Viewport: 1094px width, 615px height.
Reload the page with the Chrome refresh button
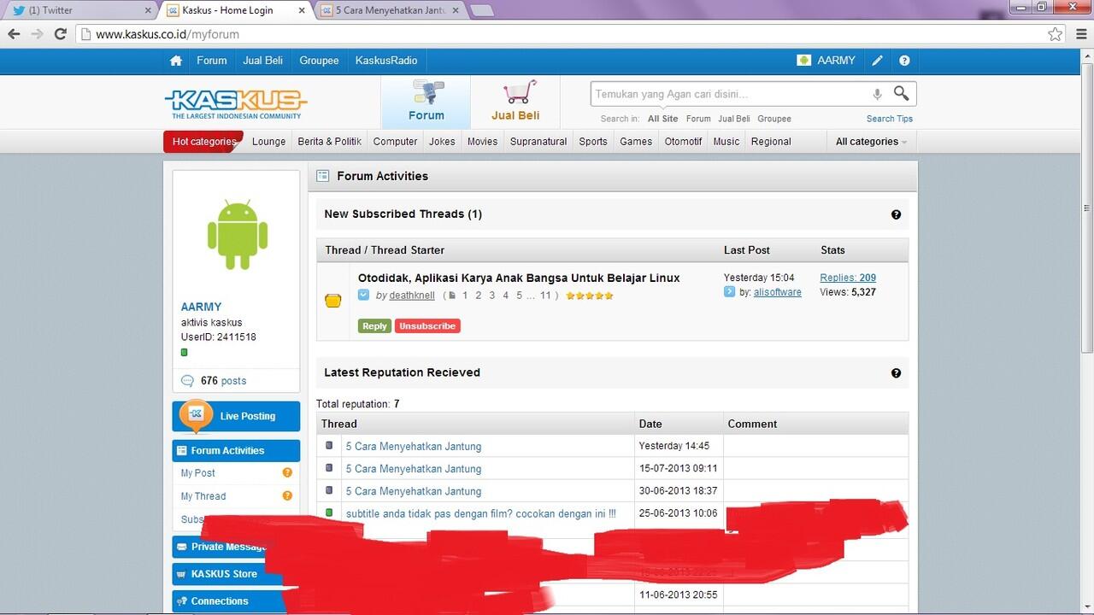pos(60,34)
